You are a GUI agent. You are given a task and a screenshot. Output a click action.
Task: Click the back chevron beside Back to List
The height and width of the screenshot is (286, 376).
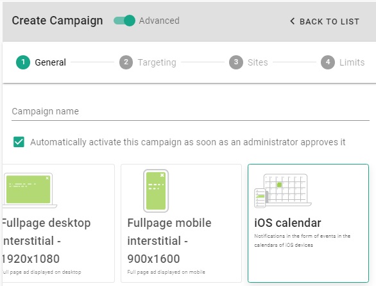click(x=292, y=21)
